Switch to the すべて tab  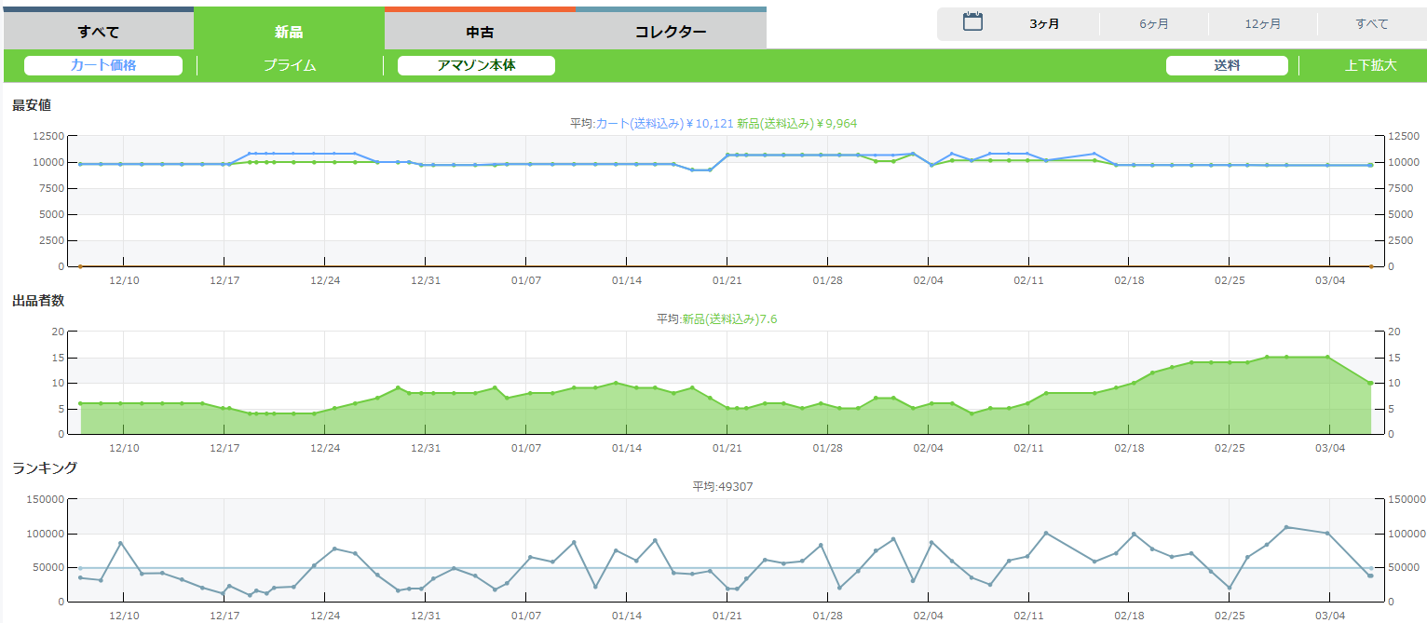99,32
